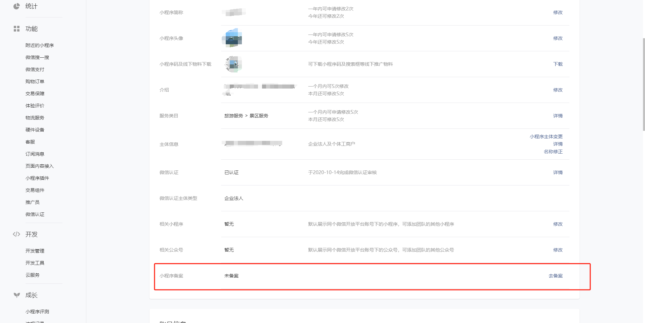The width and height of the screenshot is (645, 323).
Task: Click 下载 for mini program code materials
Action: click(558, 64)
